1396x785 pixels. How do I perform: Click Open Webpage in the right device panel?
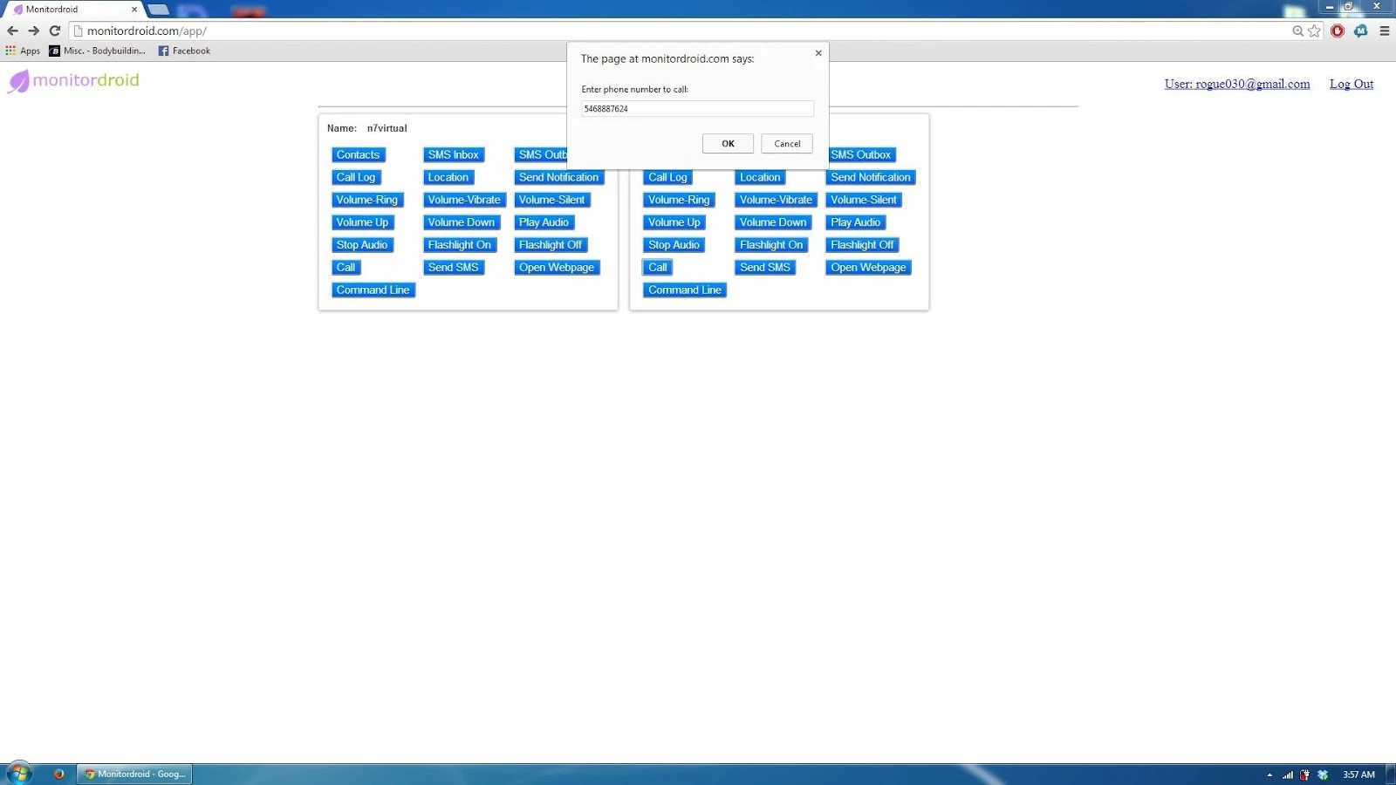tap(868, 269)
